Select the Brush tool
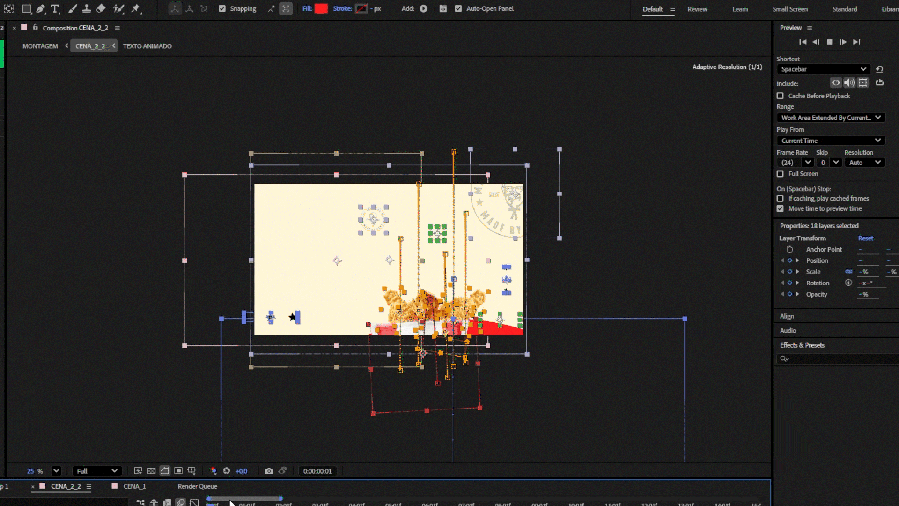The width and height of the screenshot is (899, 506). [x=72, y=8]
